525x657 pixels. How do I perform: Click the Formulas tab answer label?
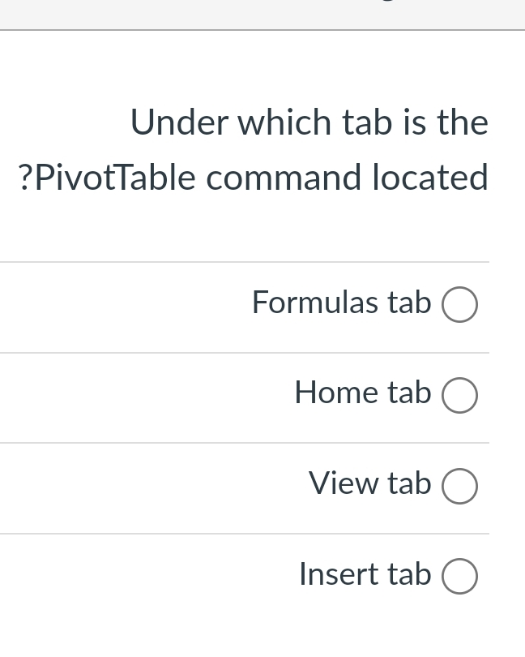click(x=341, y=303)
